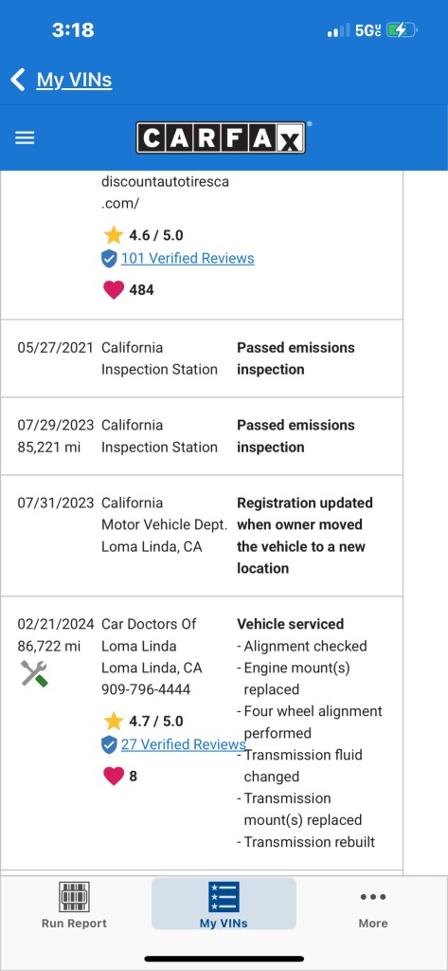This screenshot has height=971, width=448.
Task: Open the Run Report tab
Action: (x=74, y=905)
